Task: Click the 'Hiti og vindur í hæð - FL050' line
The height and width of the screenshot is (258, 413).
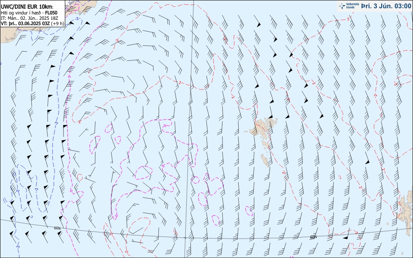Action: pos(29,13)
